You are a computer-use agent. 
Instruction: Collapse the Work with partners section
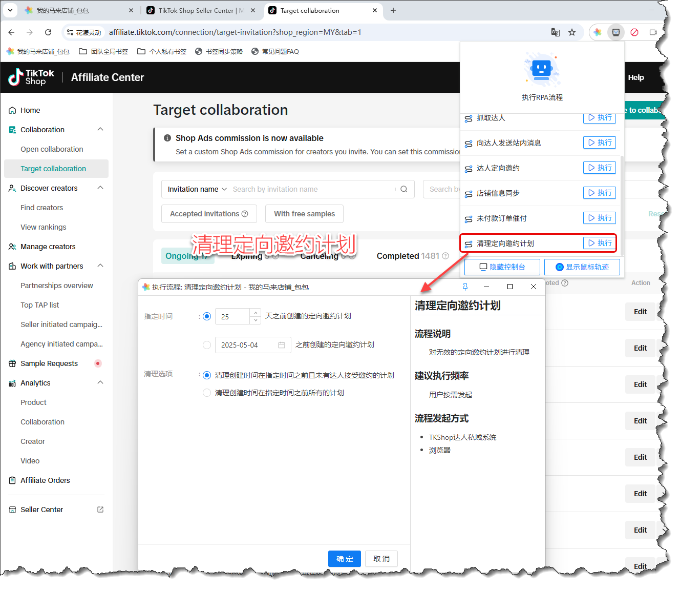click(100, 266)
